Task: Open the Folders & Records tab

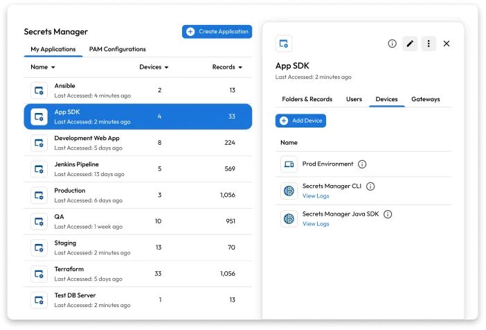Action: coord(307,99)
